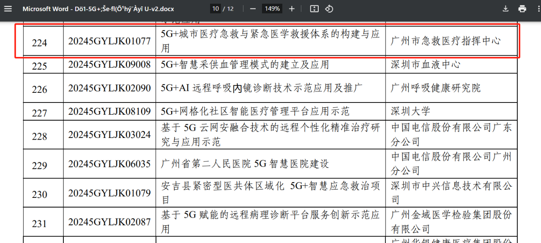Select text 广州市急救医疗指挥中心

pyautogui.click(x=446, y=41)
